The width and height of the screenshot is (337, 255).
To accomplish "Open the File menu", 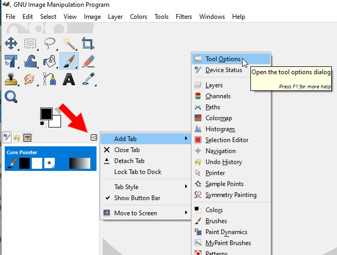I will (10, 17).
